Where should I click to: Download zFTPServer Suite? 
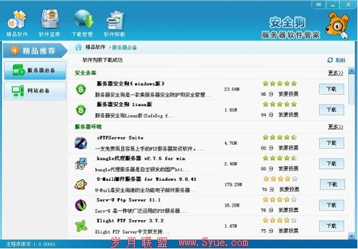click(332, 143)
